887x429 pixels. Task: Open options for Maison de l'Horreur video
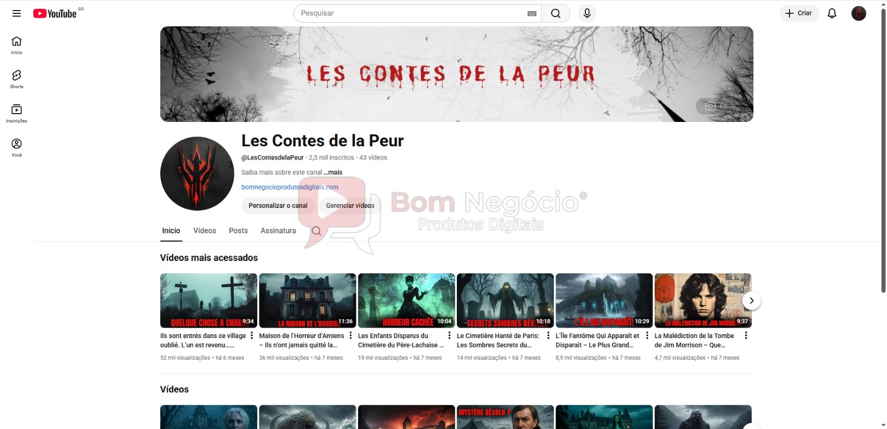click(x=350, y=335)
